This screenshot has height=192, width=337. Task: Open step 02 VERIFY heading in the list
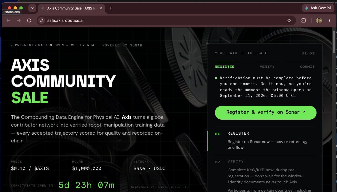(235, 162)
